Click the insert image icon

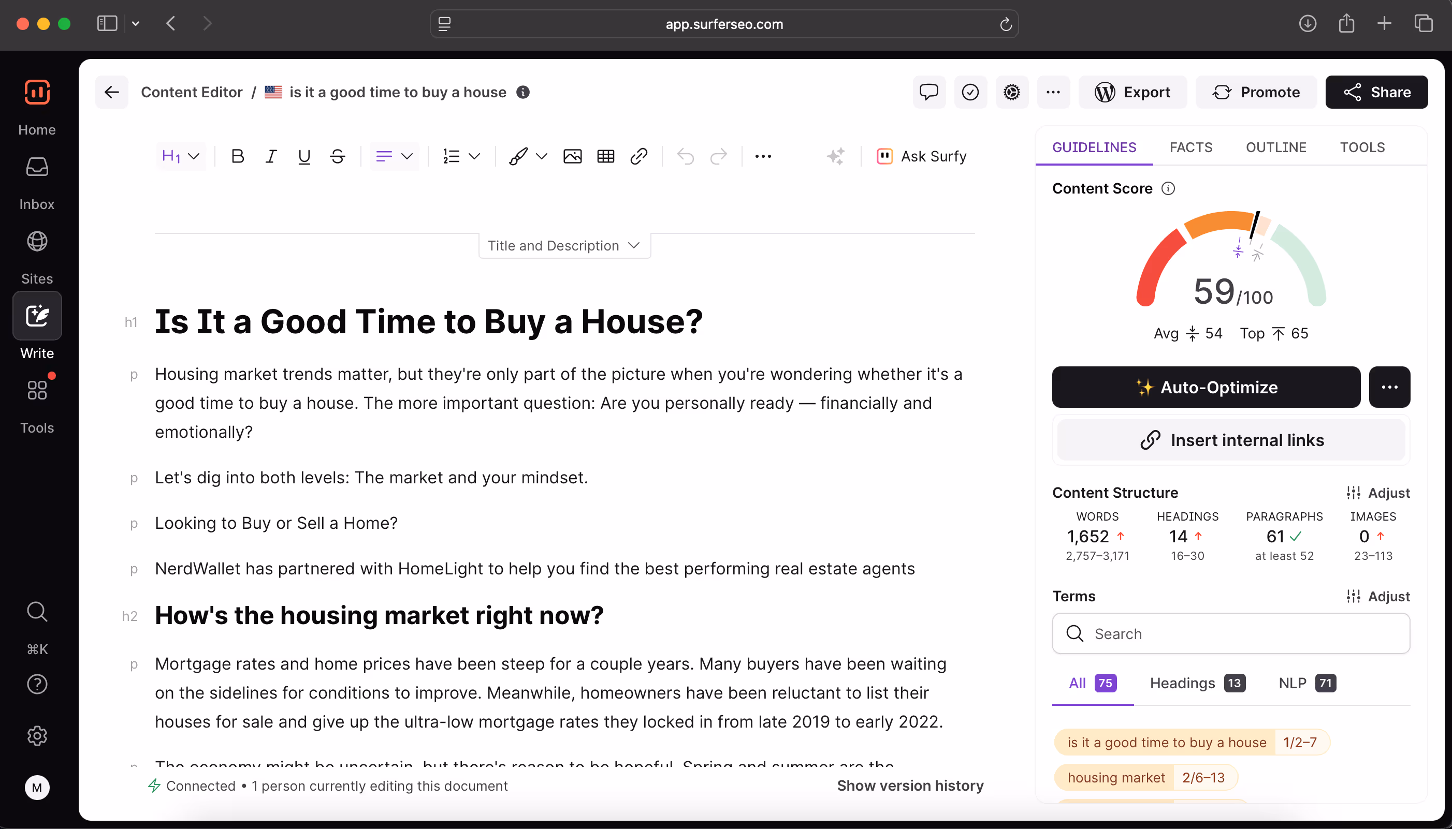point(572,156)
